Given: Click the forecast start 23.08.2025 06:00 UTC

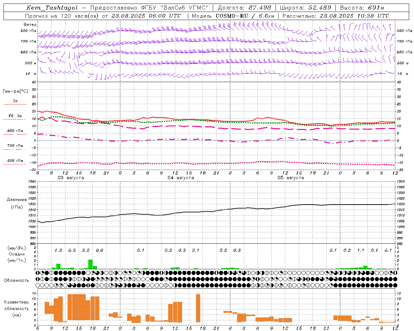Looking at the screenshot, I should (x=146, y=16).
